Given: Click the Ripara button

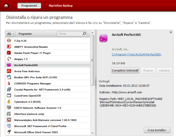Looking at the screenshot, I should pos(148,71).
